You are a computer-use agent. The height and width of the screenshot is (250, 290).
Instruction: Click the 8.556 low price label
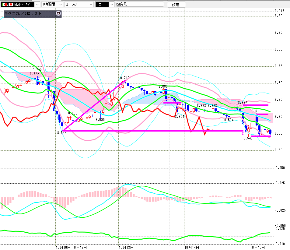tap(62, 133)
